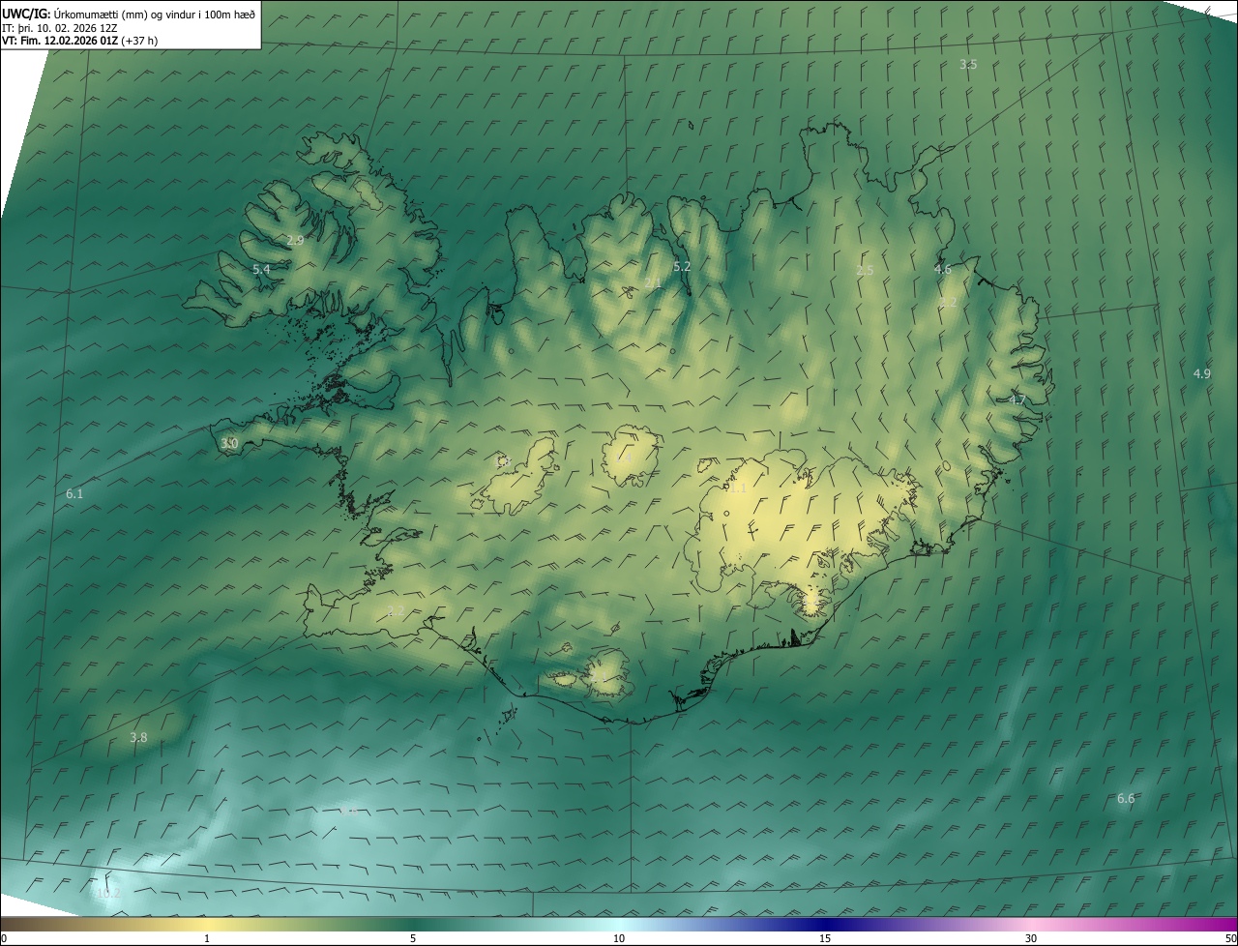Click the 10 mark on the legend bar

619,938
